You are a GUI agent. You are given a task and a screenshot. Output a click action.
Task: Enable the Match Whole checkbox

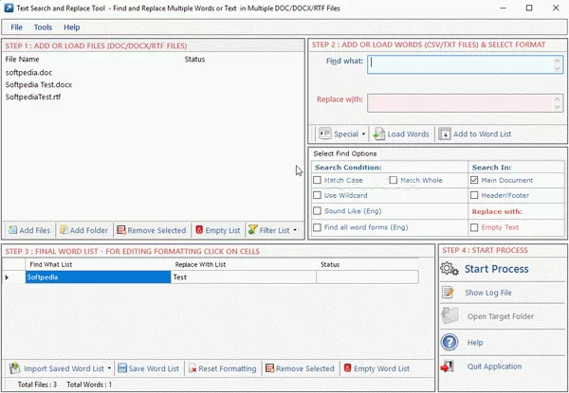394,180
